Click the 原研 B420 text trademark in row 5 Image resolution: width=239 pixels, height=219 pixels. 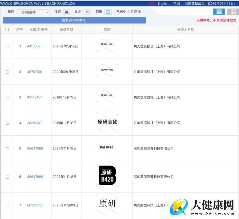(x=107, y=147)
